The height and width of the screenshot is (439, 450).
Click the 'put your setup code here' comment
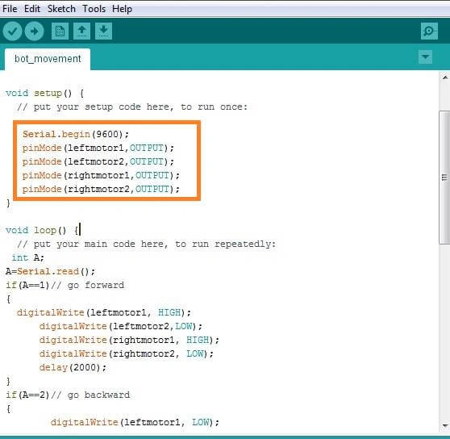[x=132, y=107]
